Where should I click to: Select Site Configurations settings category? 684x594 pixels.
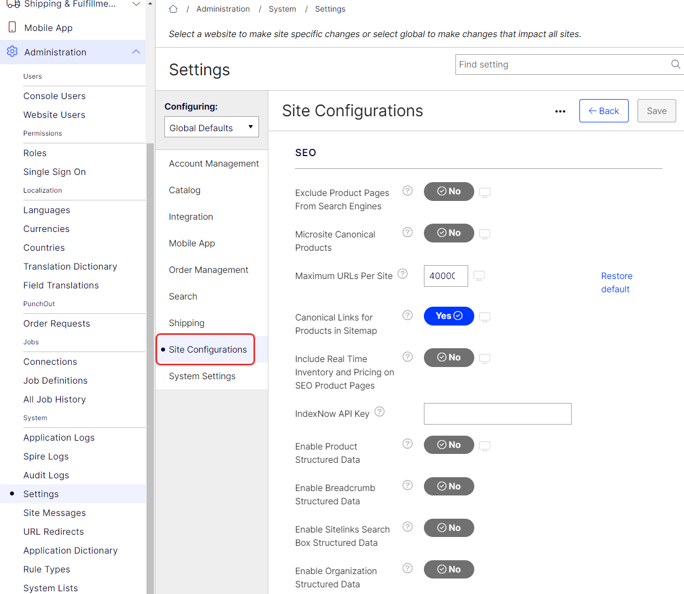point(208,349)
